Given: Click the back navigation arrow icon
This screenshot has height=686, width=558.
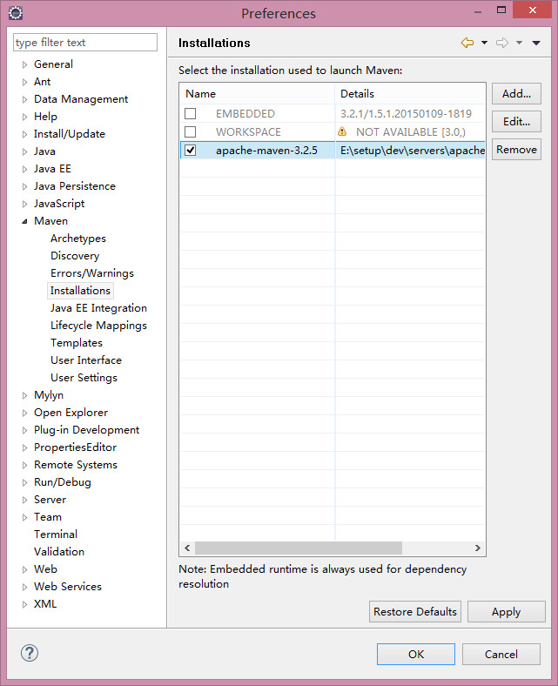Looking at the screenshot, I should pos(467,43).
